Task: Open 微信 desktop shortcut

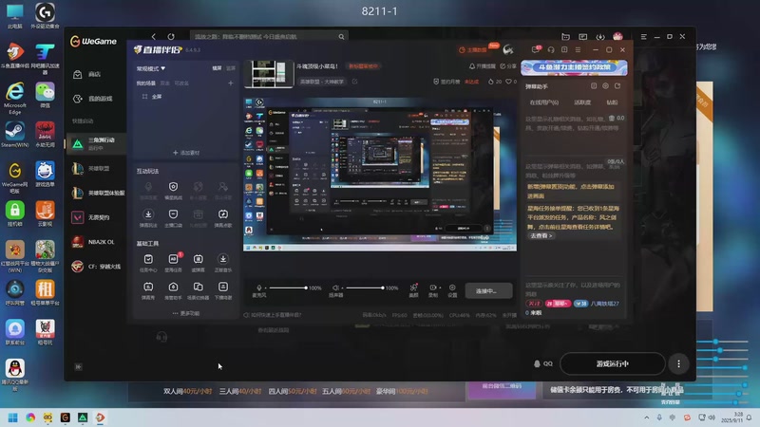Action: [45, 95]
